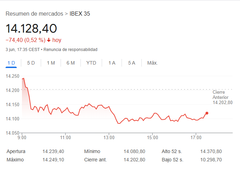
Task: Click the red endpoint dot on the chart
Action: click(x=207, y=113)
